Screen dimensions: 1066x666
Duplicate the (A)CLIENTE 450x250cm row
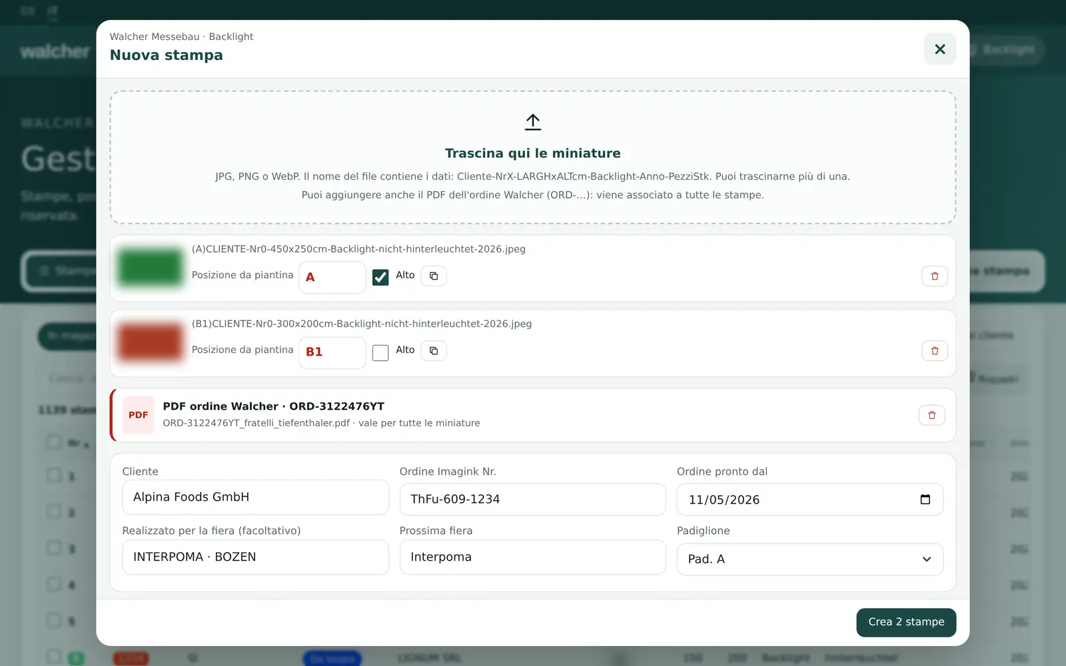(x=434, y=276)
